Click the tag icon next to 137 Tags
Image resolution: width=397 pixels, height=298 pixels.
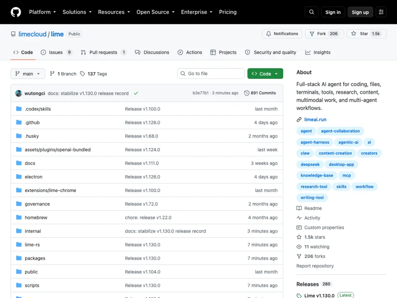(83, 74)
